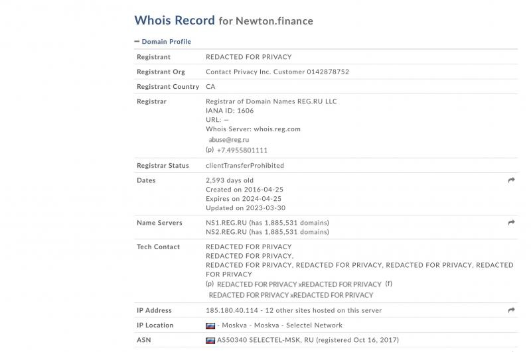Click the Name Servers label
Image resolution: width=531 pixels, height=352 pixels.
pos(159,223)
